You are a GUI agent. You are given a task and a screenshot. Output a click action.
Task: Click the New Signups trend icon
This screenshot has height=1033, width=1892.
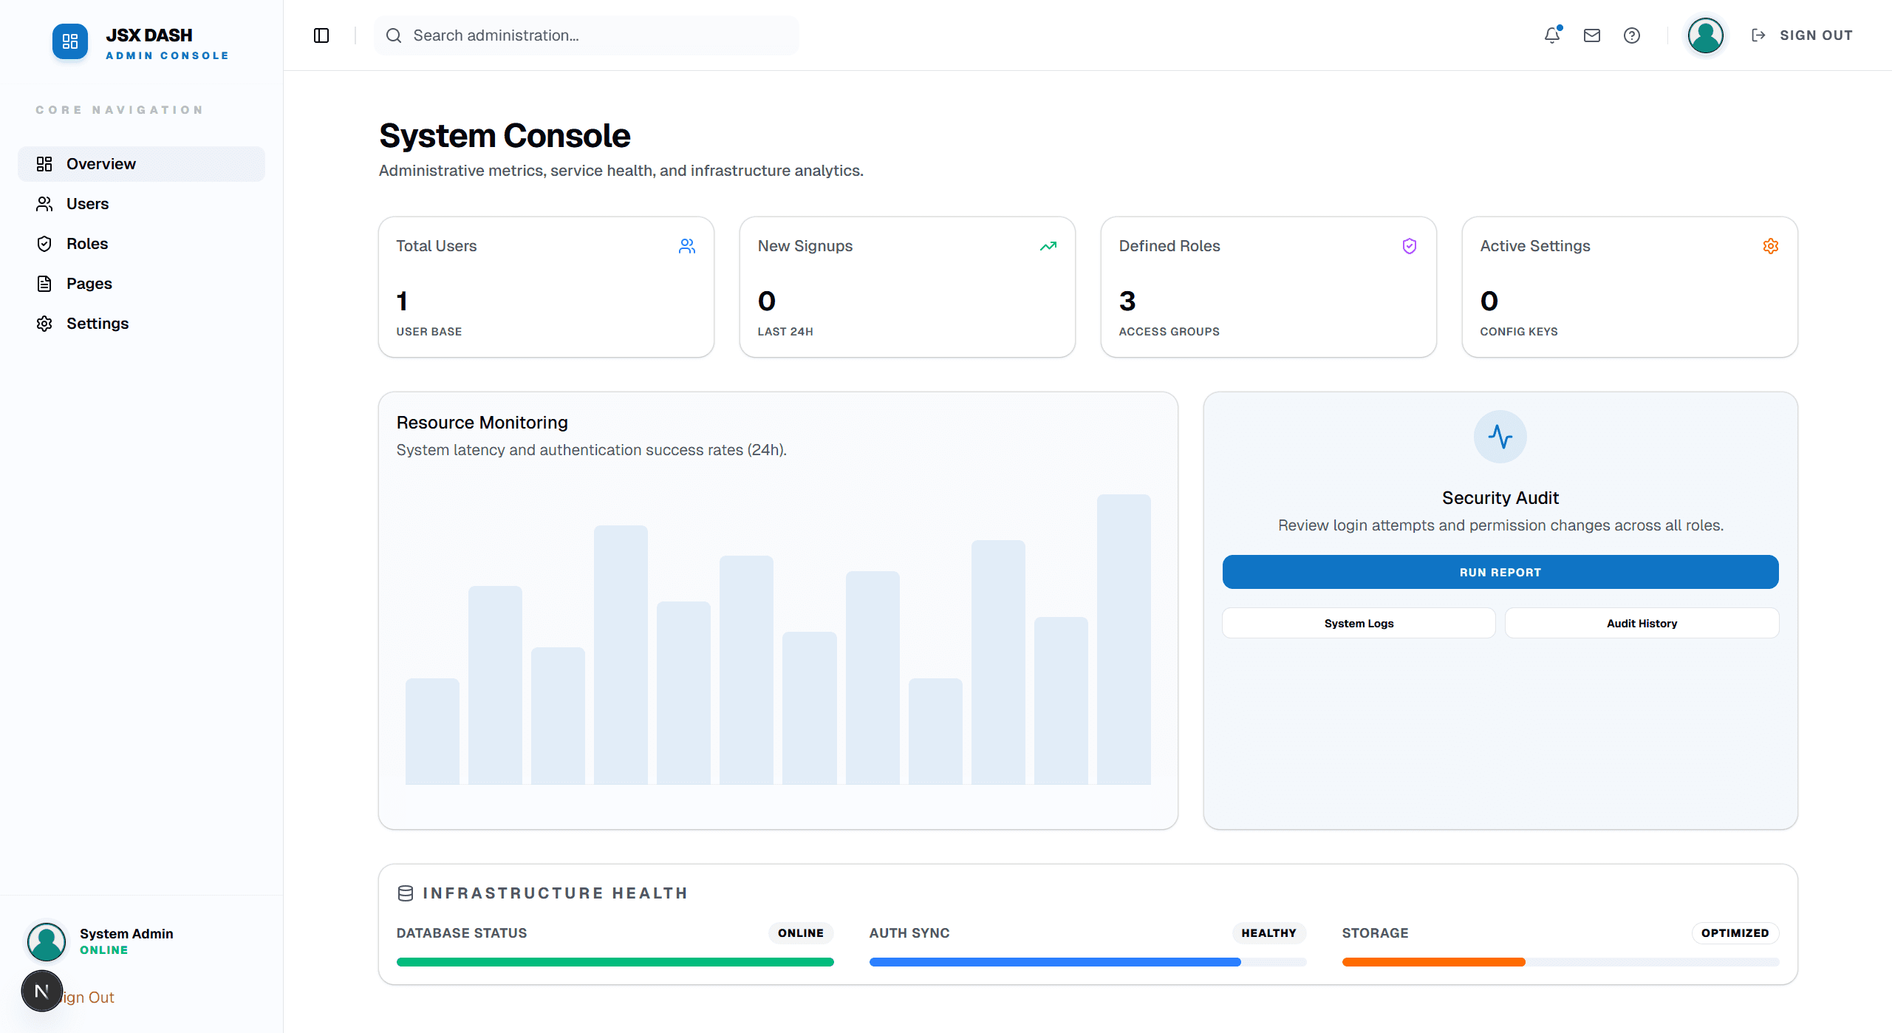coord(1048,246)
